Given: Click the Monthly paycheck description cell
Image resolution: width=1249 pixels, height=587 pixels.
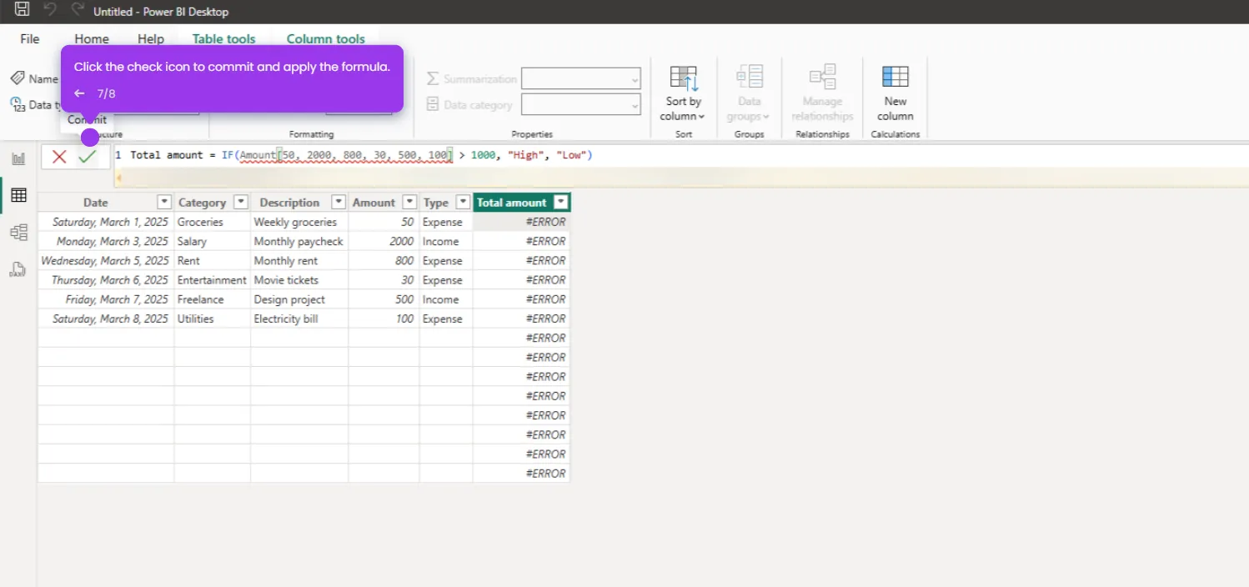Looking at the screenshot, I should (x=299, y=241).
